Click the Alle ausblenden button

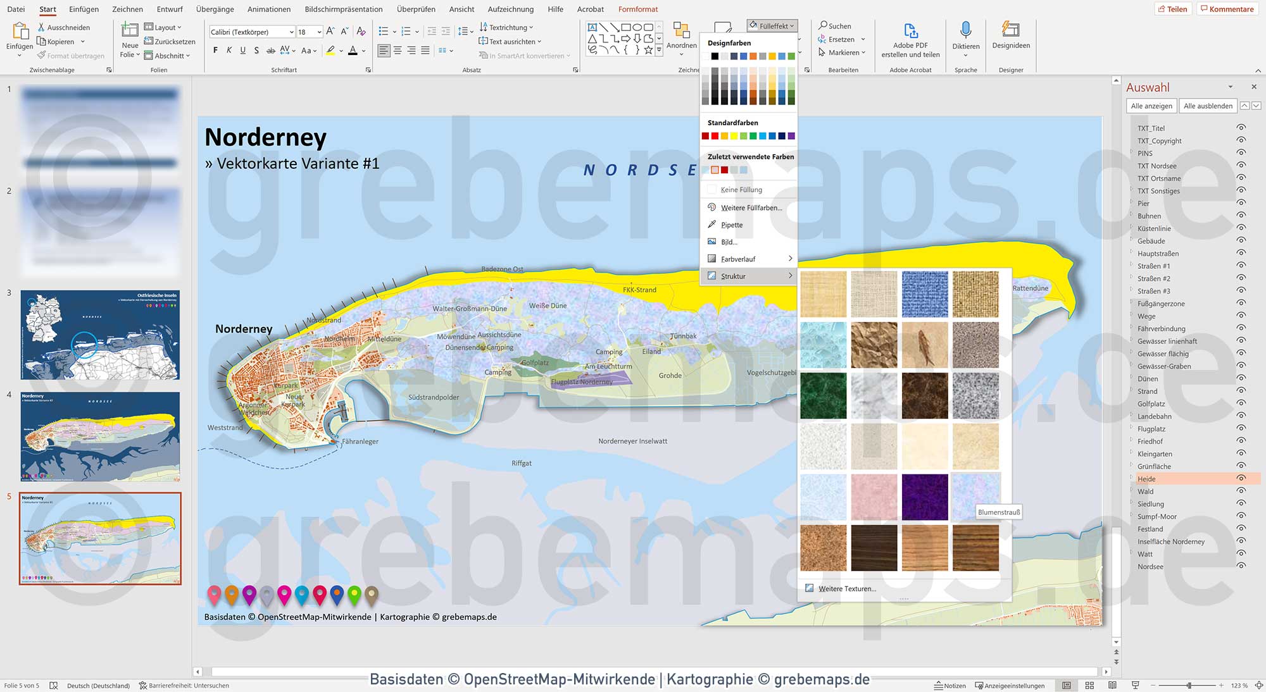pos(1208,106)
